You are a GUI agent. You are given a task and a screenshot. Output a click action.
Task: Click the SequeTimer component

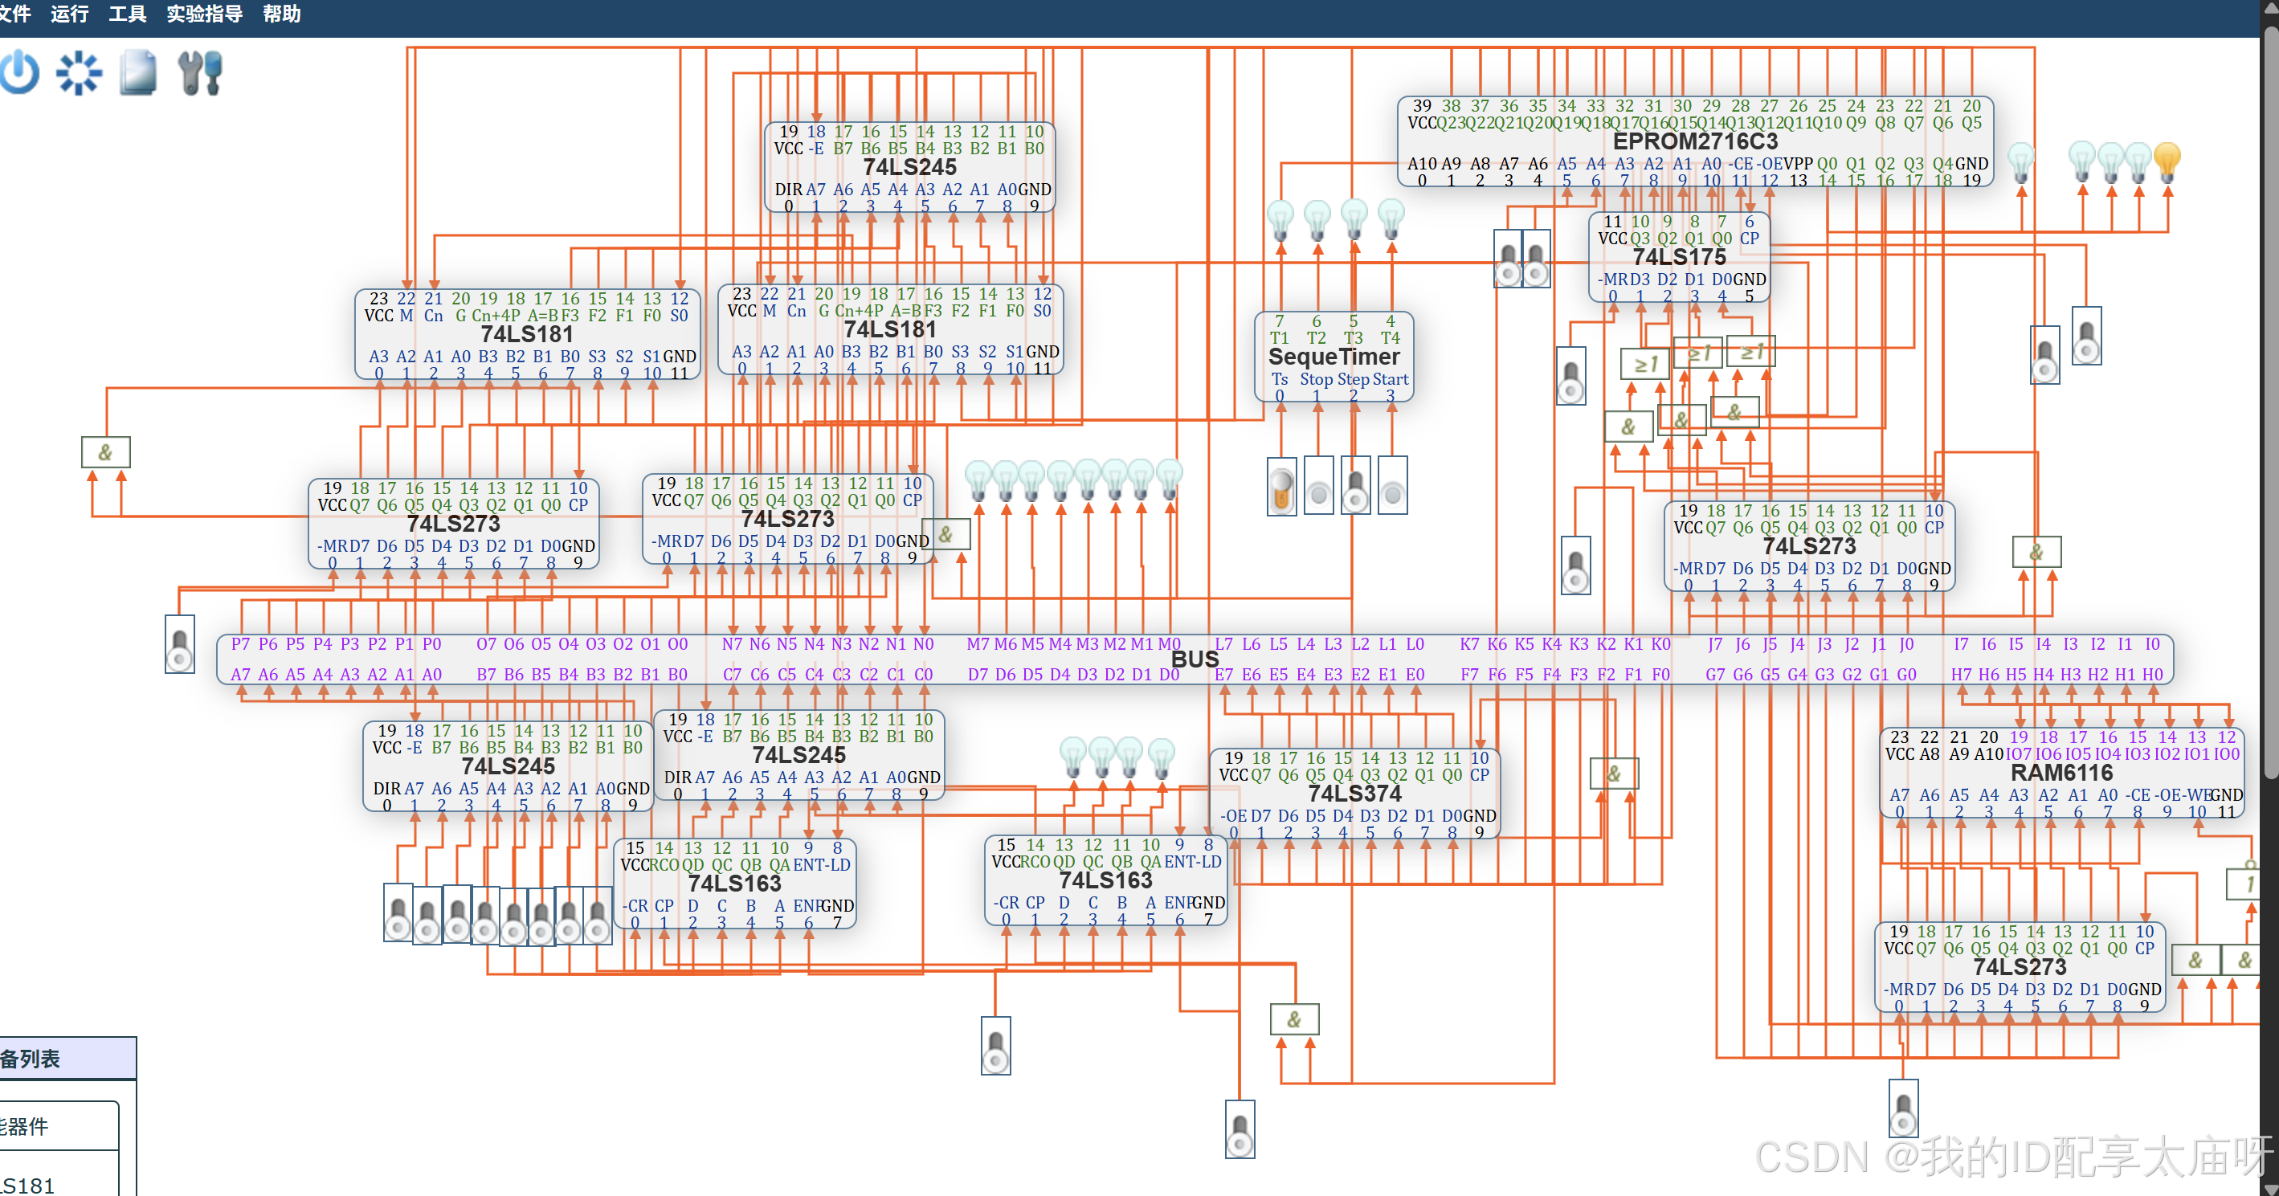pos(1334,357)
